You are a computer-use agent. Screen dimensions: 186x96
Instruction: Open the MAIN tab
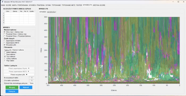[x=3, y=5]
